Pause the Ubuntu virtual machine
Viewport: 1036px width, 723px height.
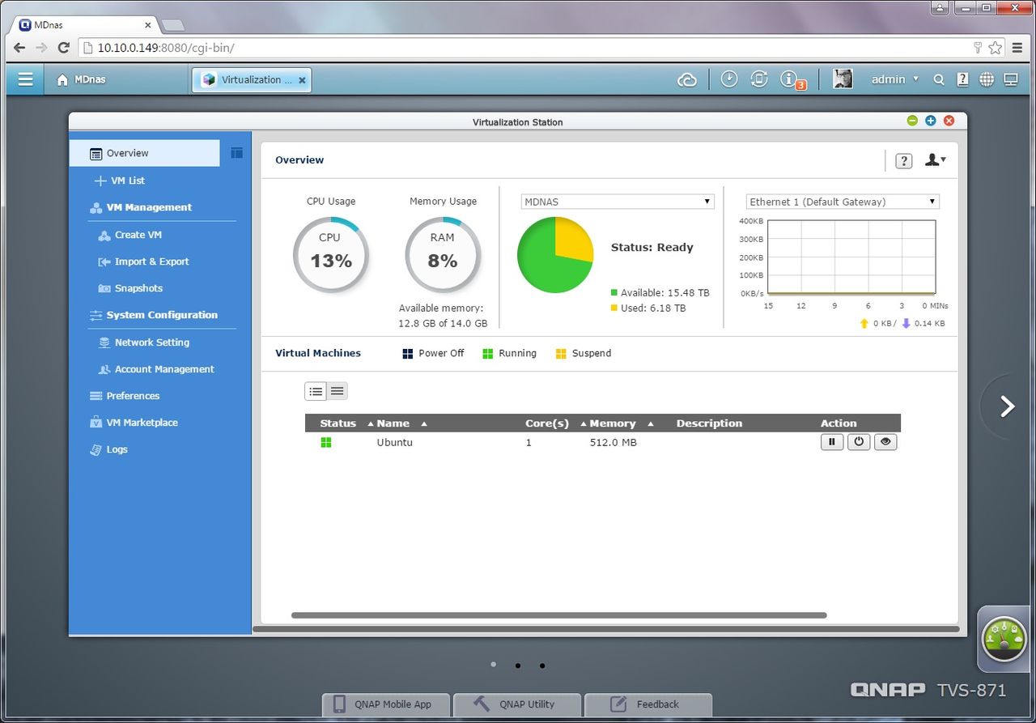pyautogui.click(x=832, y=442)
